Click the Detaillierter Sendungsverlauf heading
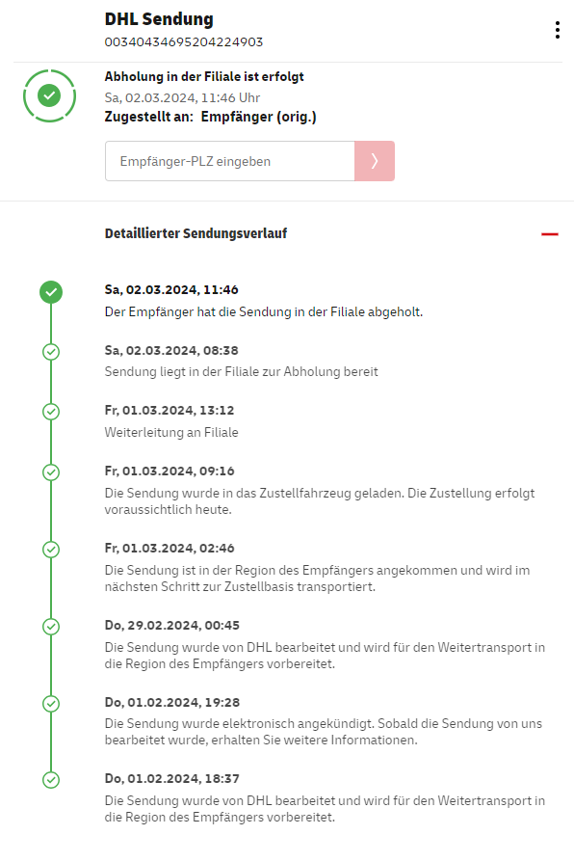This screenshot has height=862, width=574. tap(196, 233)
